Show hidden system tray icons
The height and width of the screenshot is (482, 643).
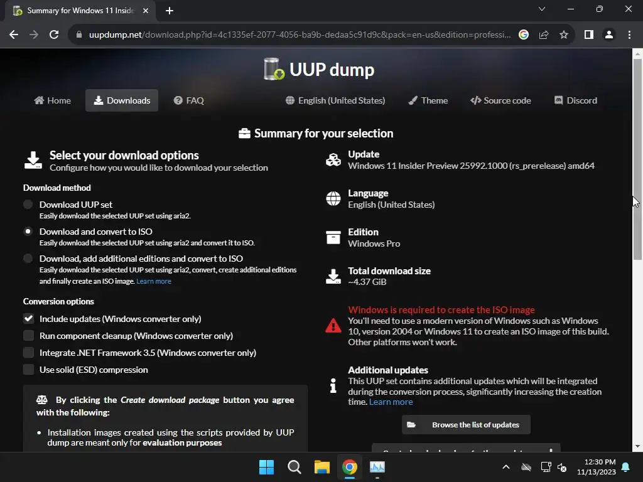[x=506, y=467]
